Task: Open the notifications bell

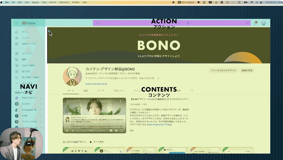Action: point(255,23)
